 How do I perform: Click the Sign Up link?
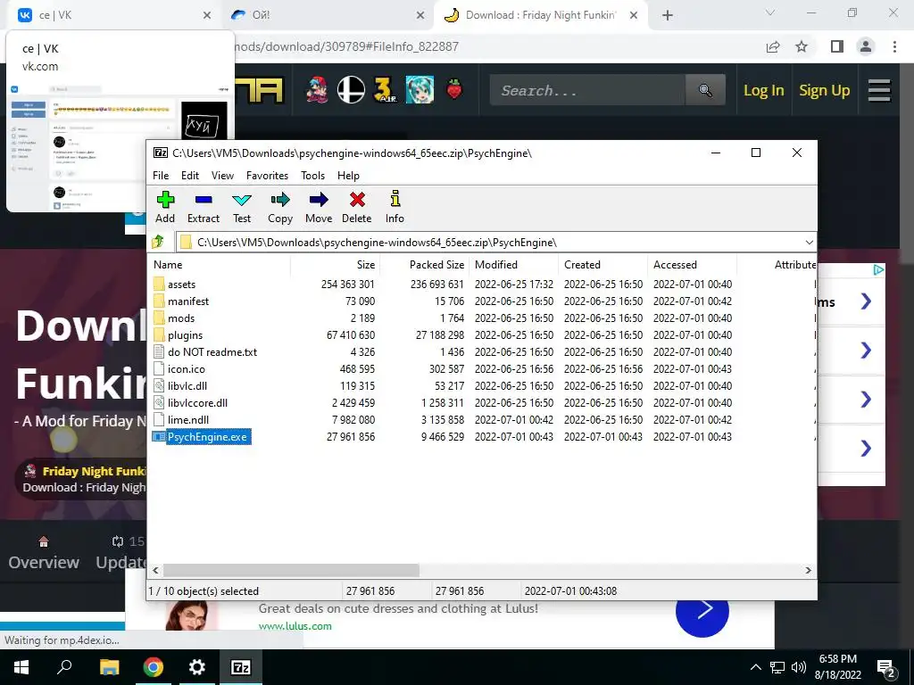coord(824,90)
